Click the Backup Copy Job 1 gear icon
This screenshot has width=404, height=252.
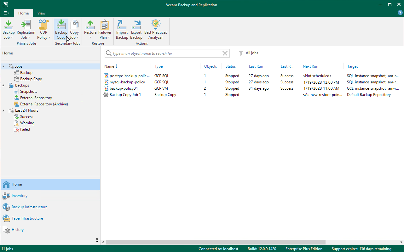(106, 95)
